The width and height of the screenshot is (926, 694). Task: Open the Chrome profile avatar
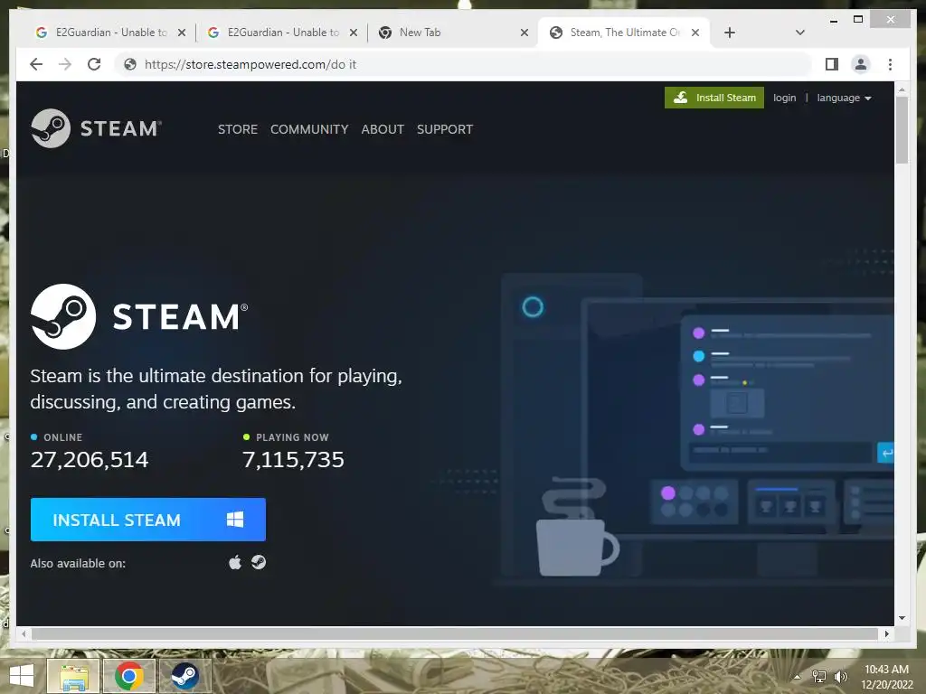pyautogui.click(x=861, y=64)
